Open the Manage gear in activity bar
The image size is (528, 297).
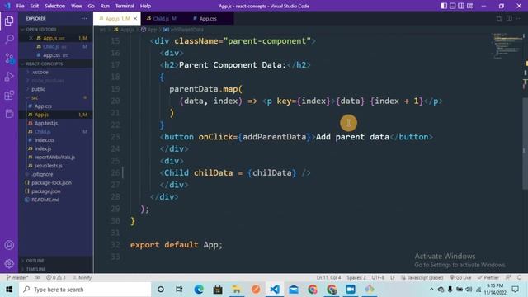[x=9, y=263]
